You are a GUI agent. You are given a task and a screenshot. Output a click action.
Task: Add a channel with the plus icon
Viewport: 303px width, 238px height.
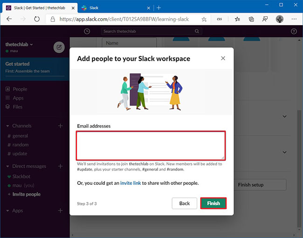60,126
